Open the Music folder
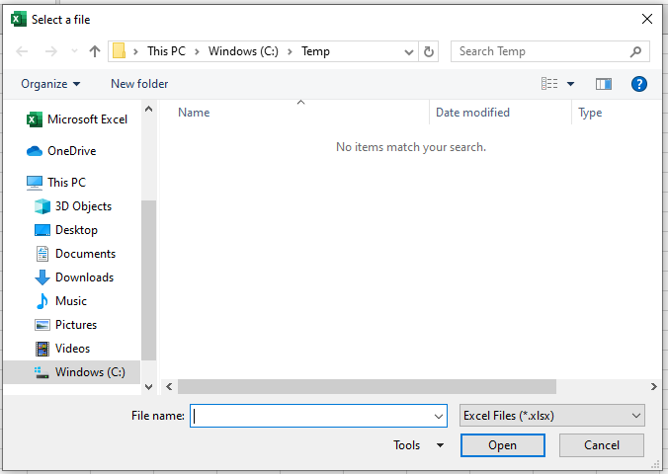668x474 pixels. click(x=70, y=301)
